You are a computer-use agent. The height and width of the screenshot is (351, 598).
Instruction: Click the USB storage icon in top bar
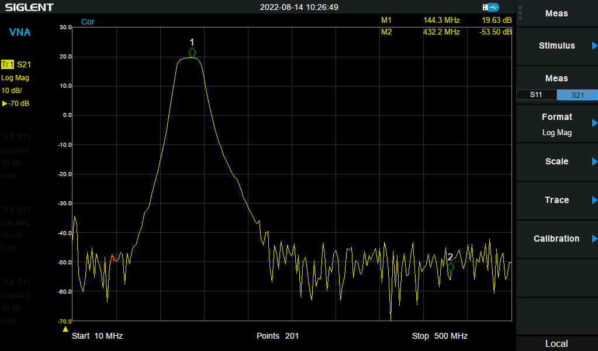pos(490,7)
